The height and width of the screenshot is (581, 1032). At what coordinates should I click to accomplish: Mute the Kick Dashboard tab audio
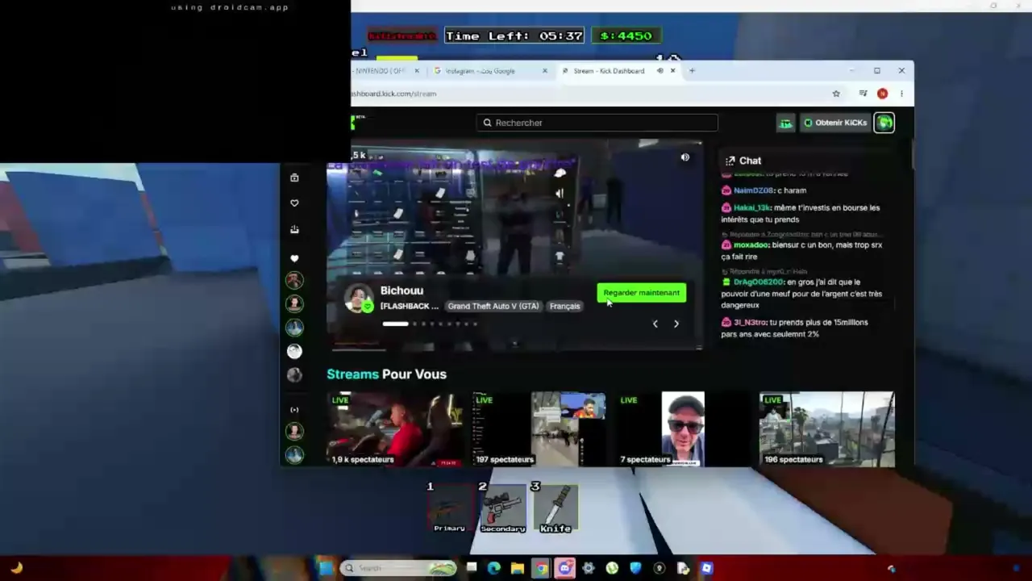[x=660, y=71]
